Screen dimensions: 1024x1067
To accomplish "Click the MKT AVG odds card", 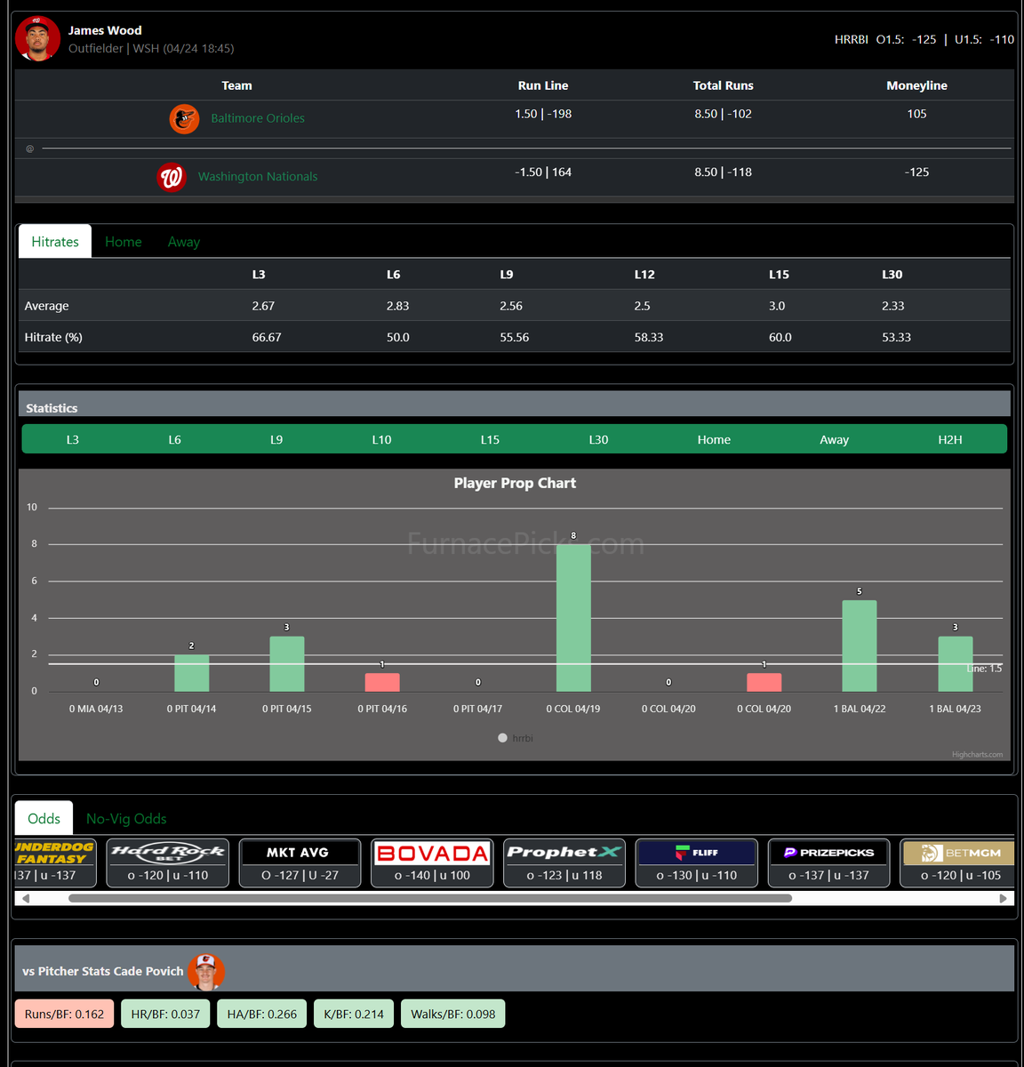I will click(x=300, y=863).
